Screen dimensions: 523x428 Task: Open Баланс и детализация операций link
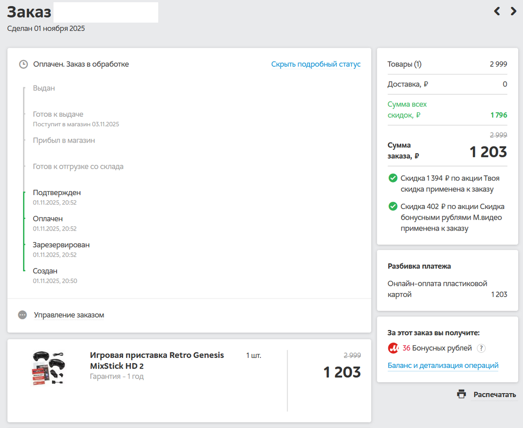[x=443, y=366]
